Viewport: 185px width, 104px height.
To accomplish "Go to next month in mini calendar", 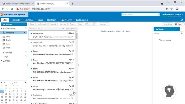I will [23, 83].
